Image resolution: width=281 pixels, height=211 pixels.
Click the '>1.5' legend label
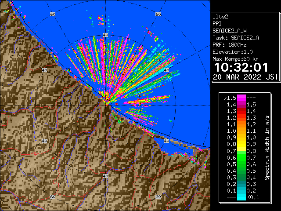click(x=230, y=98)
